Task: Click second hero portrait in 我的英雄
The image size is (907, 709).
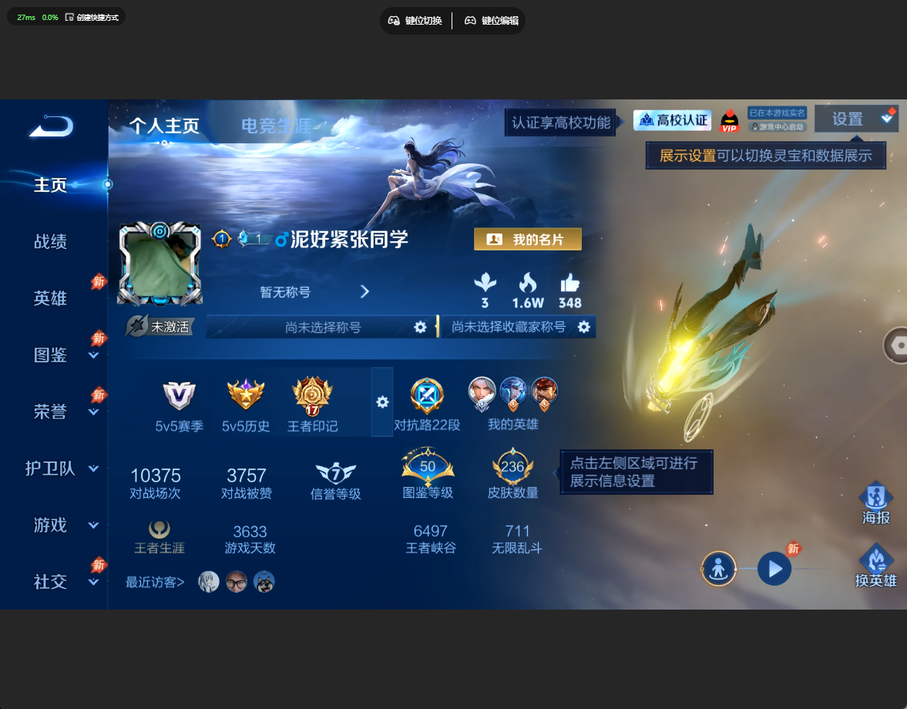Action: 513,394
